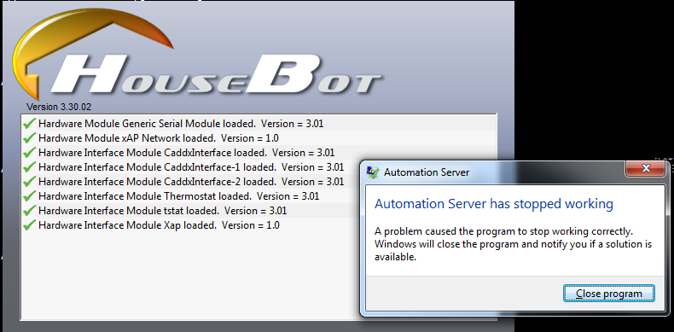Click the 'Version 3.30.02' label
The height and width of the screenshot is (332, 674).
[59, 107]
